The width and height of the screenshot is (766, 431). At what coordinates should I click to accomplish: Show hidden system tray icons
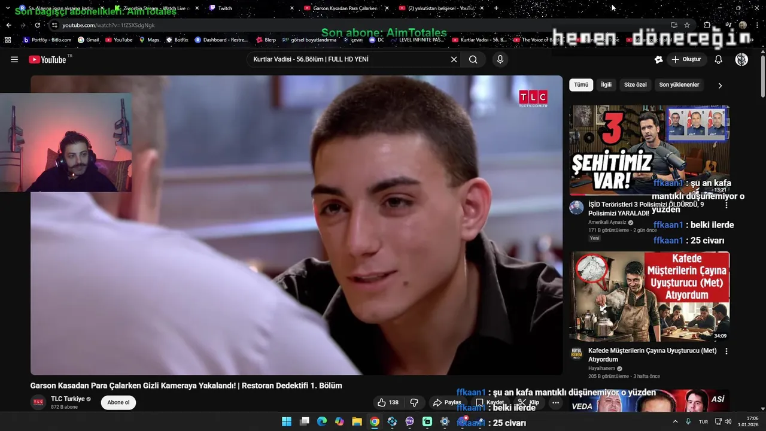pos(676,421)
